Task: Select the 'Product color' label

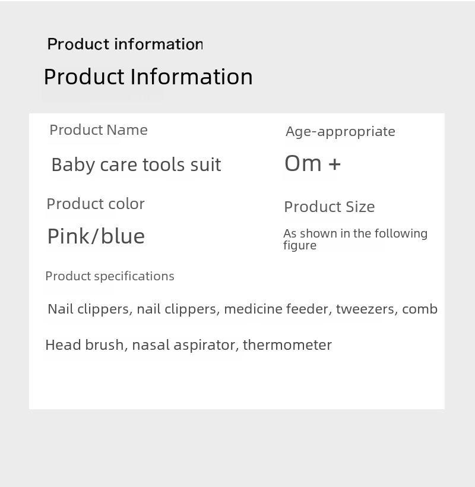Action: pos(96,204)
